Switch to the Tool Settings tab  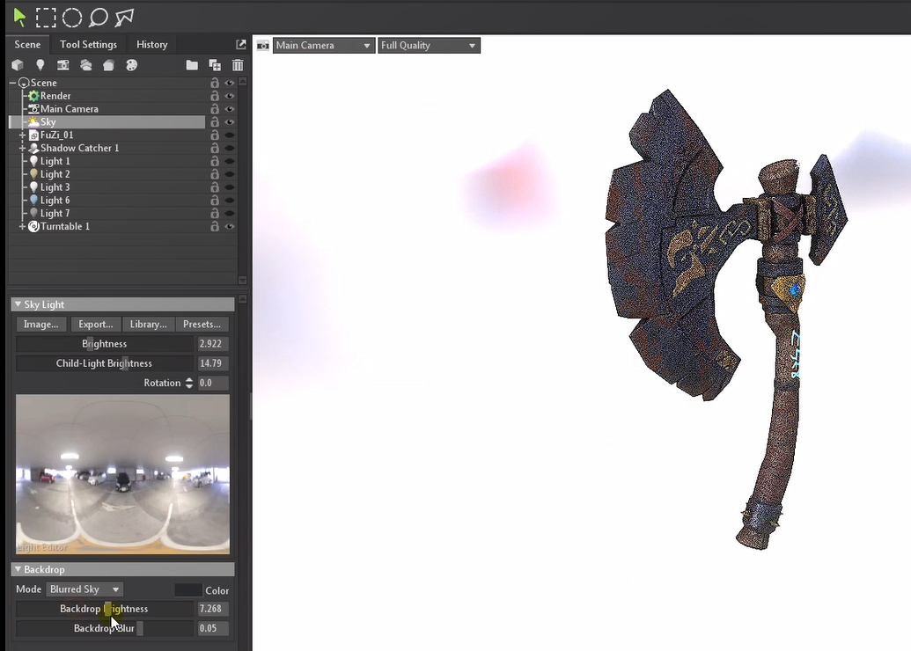coord(88,45)
